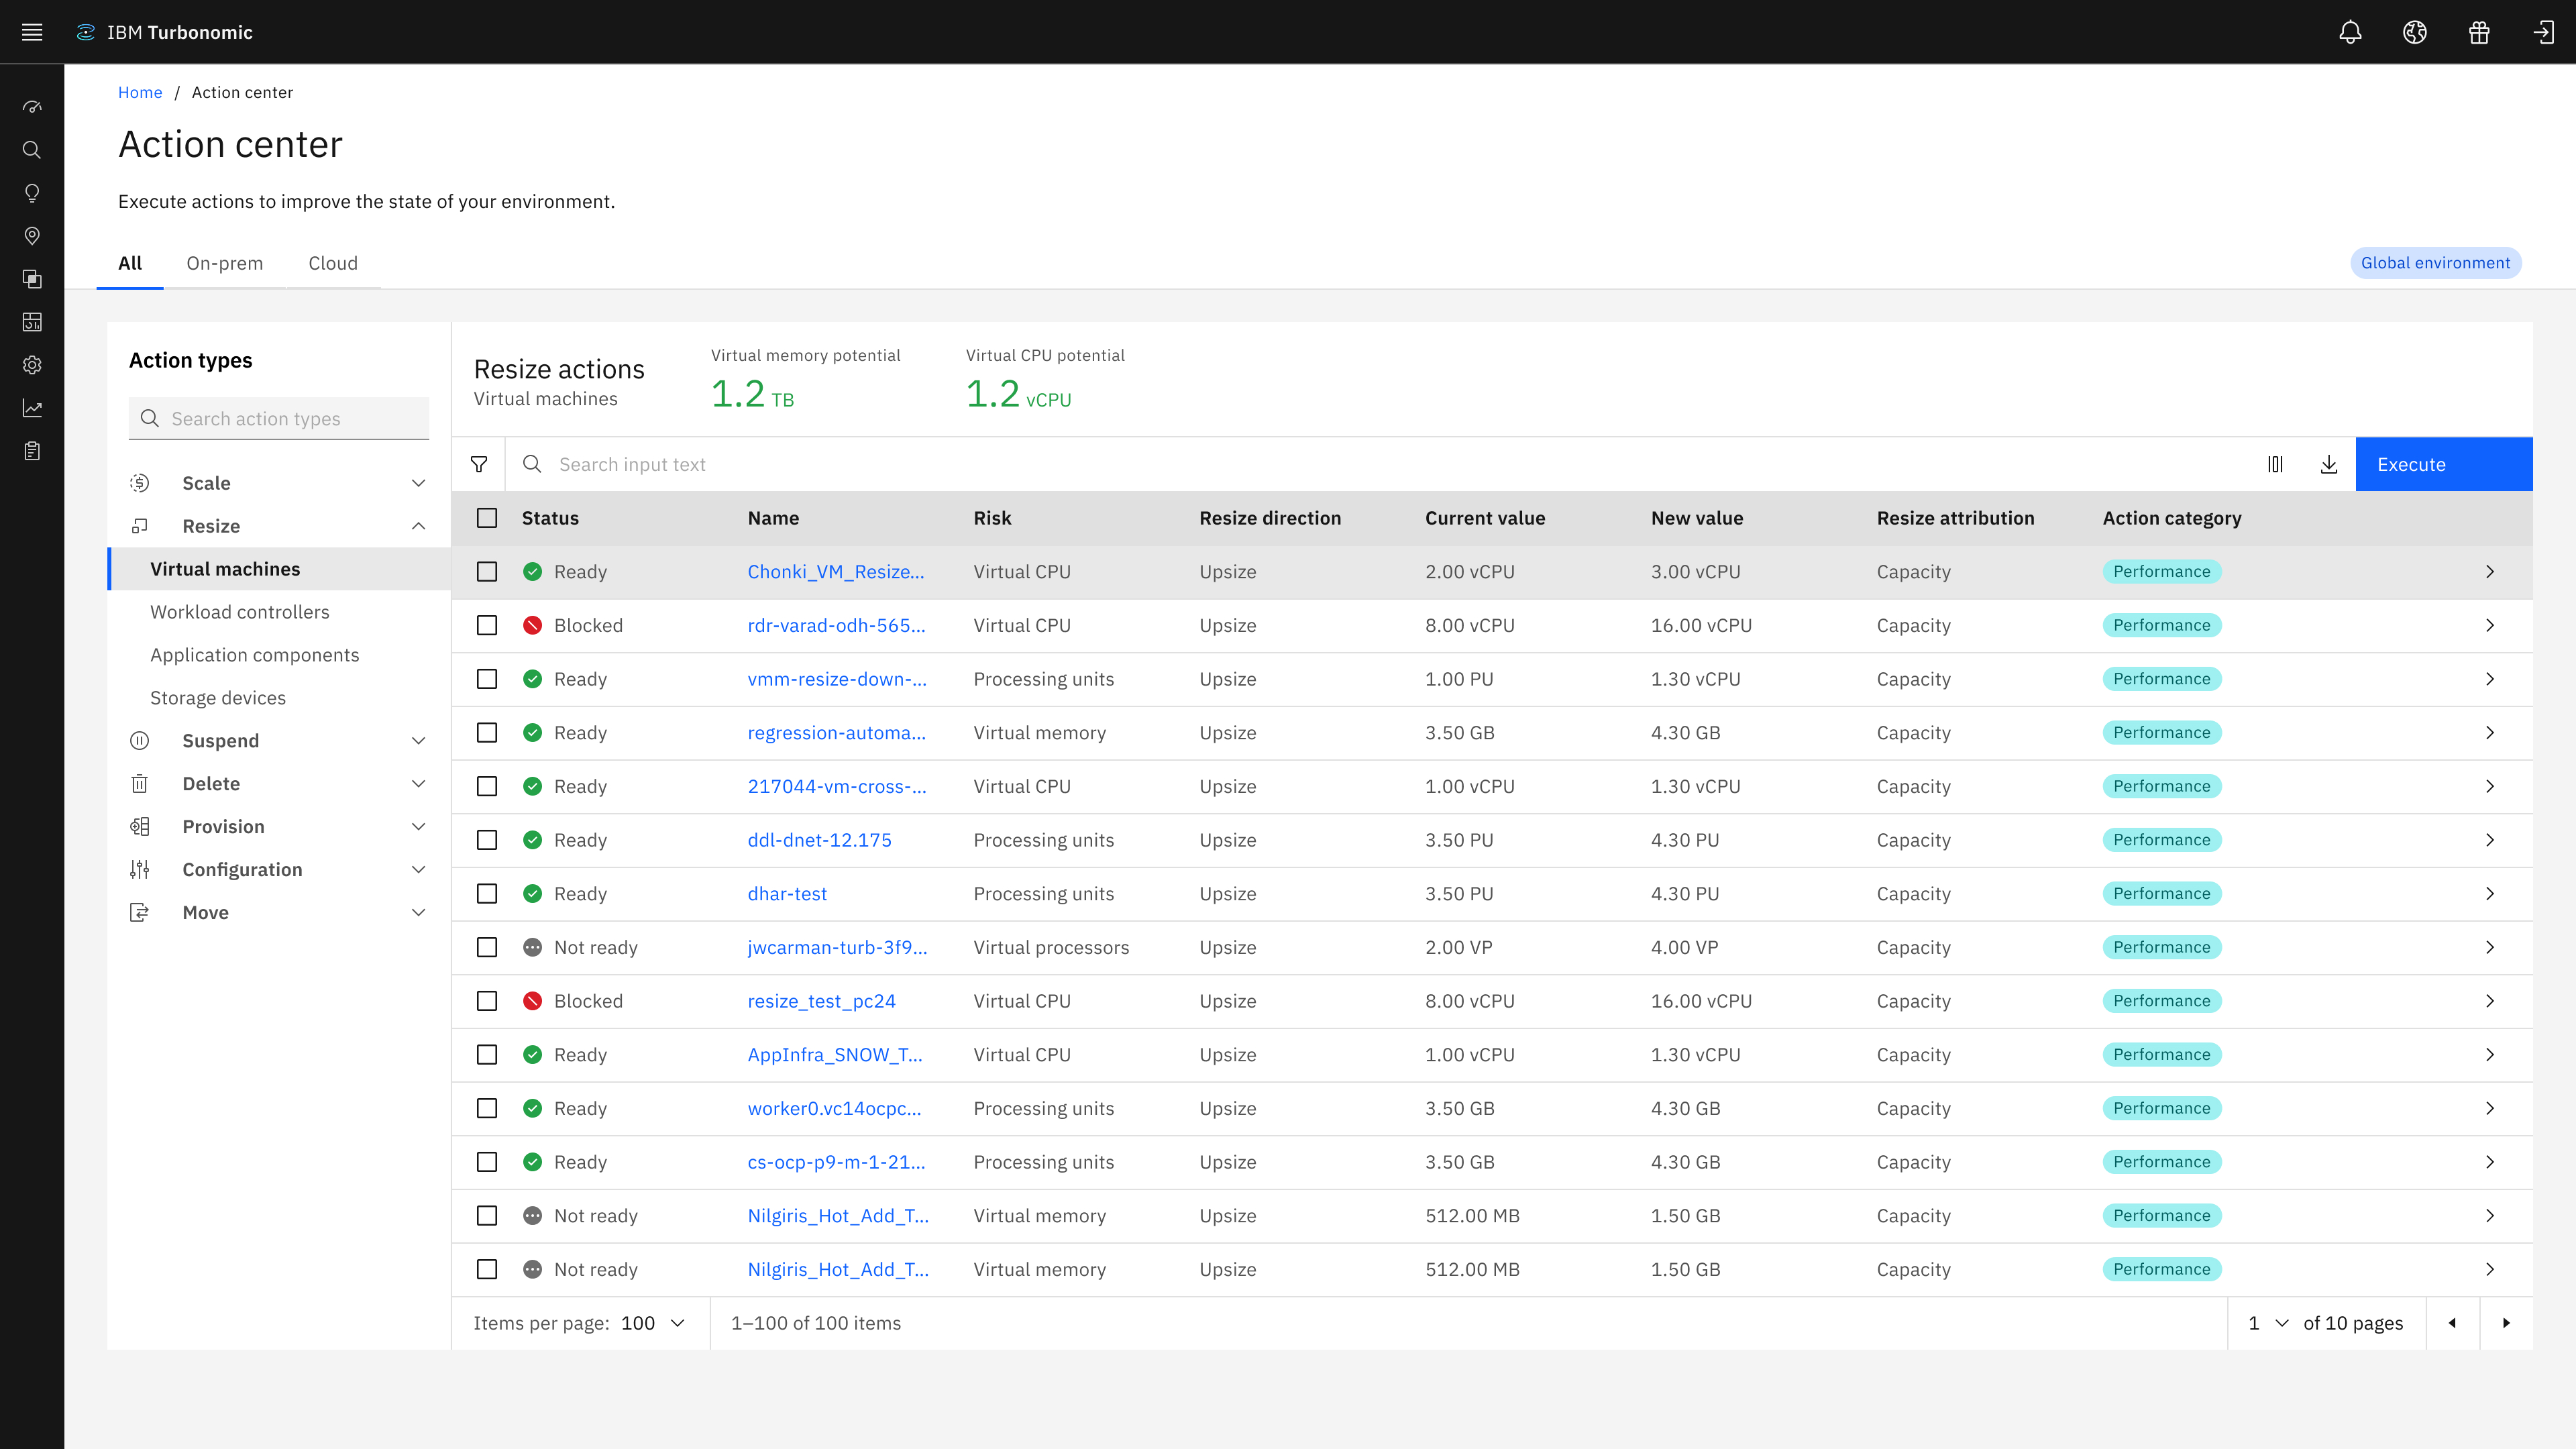Go to next page arrow

[x=2506, y=1323]
